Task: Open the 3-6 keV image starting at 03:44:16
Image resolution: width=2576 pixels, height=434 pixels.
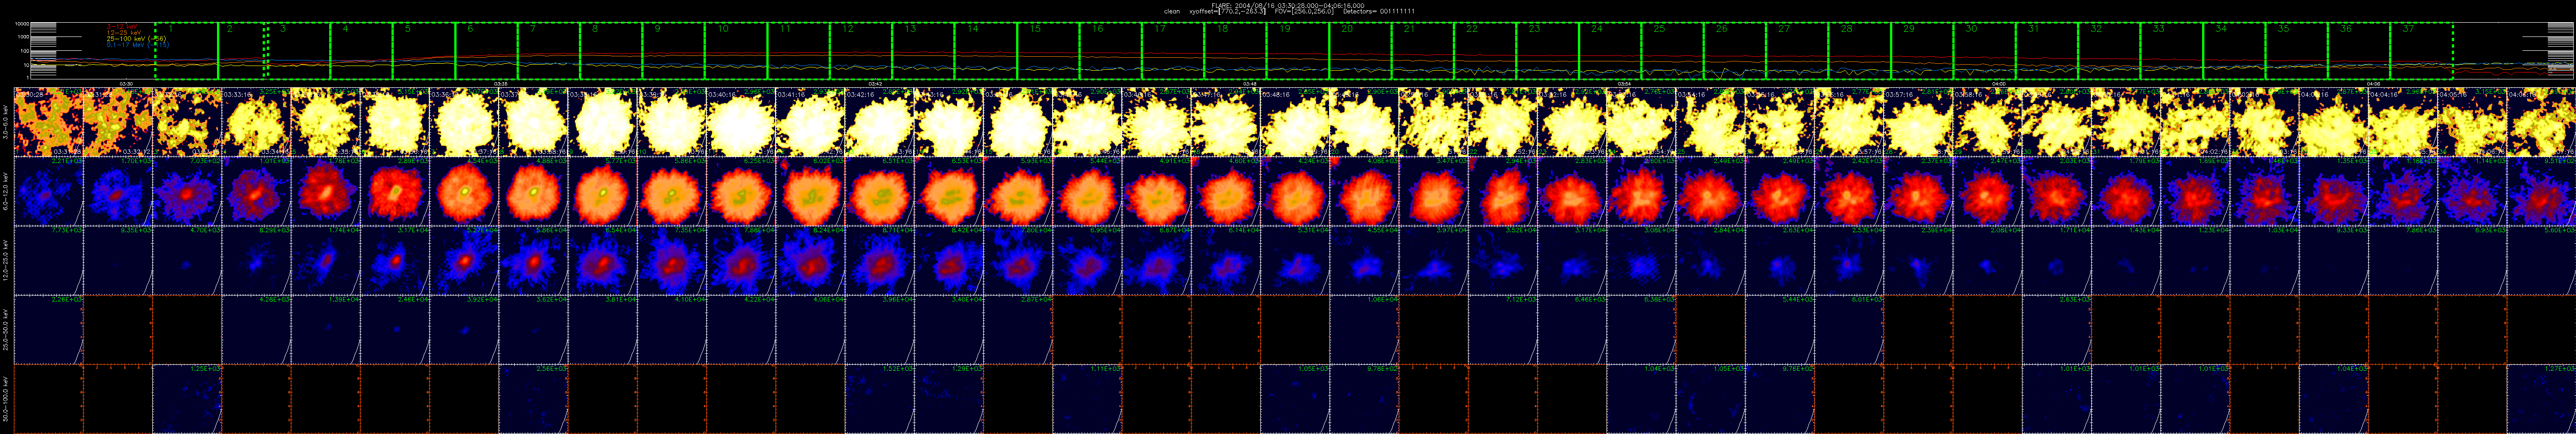Action: [1018, 123]
